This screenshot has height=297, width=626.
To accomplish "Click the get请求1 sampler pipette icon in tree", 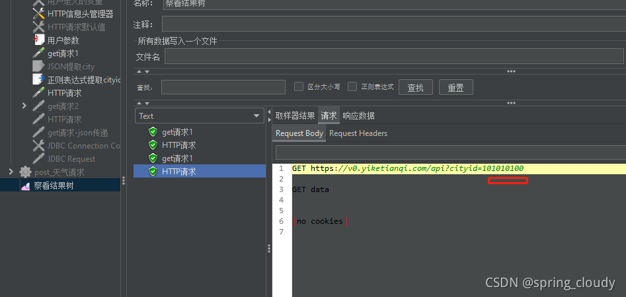I will [38, 53].
